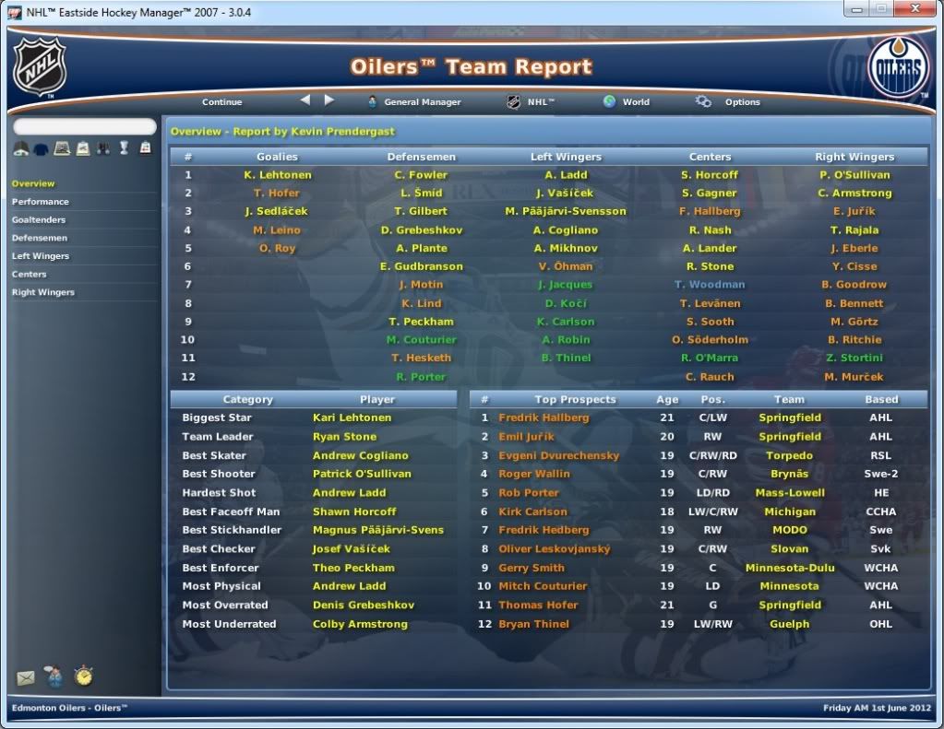Click Ryan Stone as Team Leader

(344, 437)
